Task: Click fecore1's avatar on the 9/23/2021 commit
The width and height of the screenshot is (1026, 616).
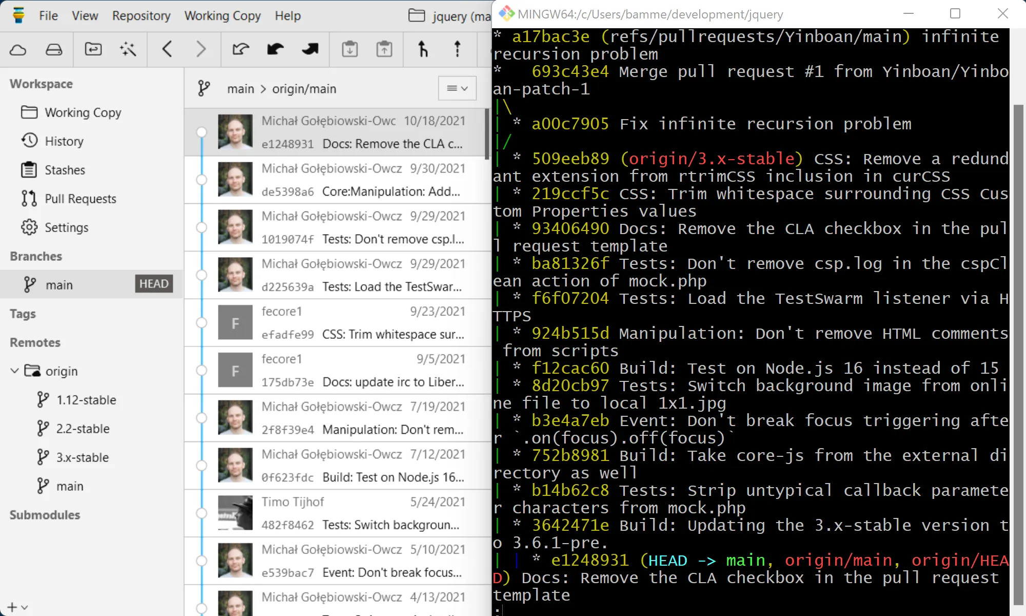Action: (x=235, y=322)
